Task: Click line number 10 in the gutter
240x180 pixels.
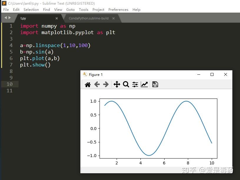Action: [x=10, y=84]
